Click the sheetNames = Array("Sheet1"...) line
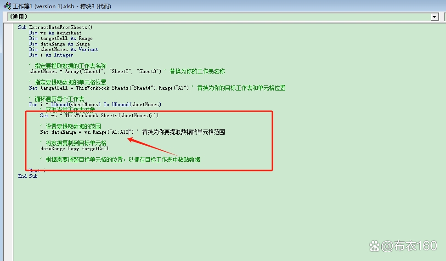Viewport: 446px width, 261px height. pos(95,71)
